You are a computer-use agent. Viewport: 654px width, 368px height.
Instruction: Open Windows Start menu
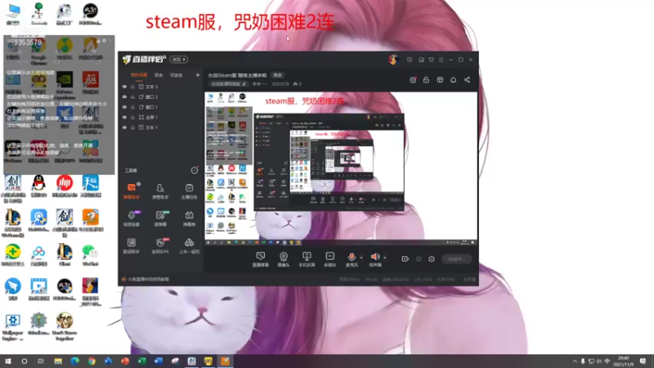coord(7,361)
